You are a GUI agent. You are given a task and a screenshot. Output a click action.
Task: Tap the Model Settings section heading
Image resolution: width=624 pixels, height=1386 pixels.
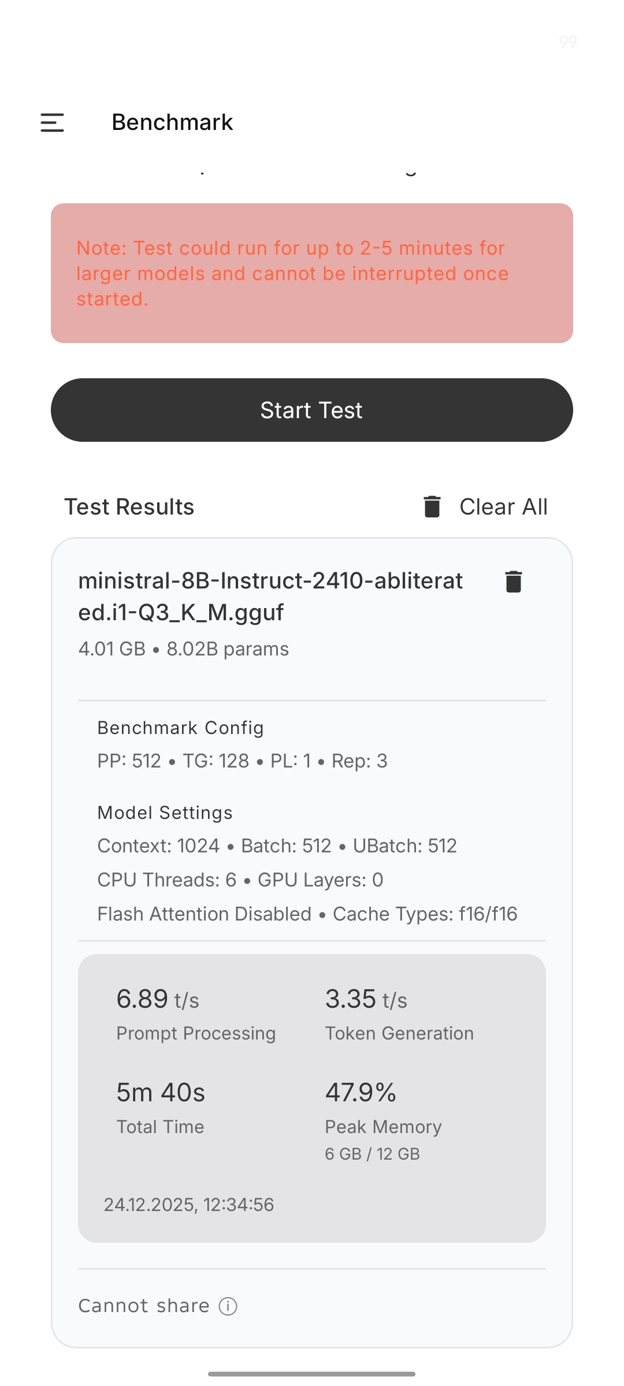tap(165, 813)
